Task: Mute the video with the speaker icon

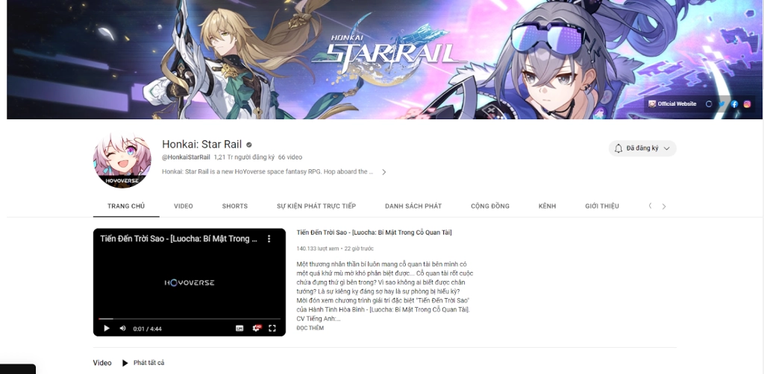Action: (123, 329)
